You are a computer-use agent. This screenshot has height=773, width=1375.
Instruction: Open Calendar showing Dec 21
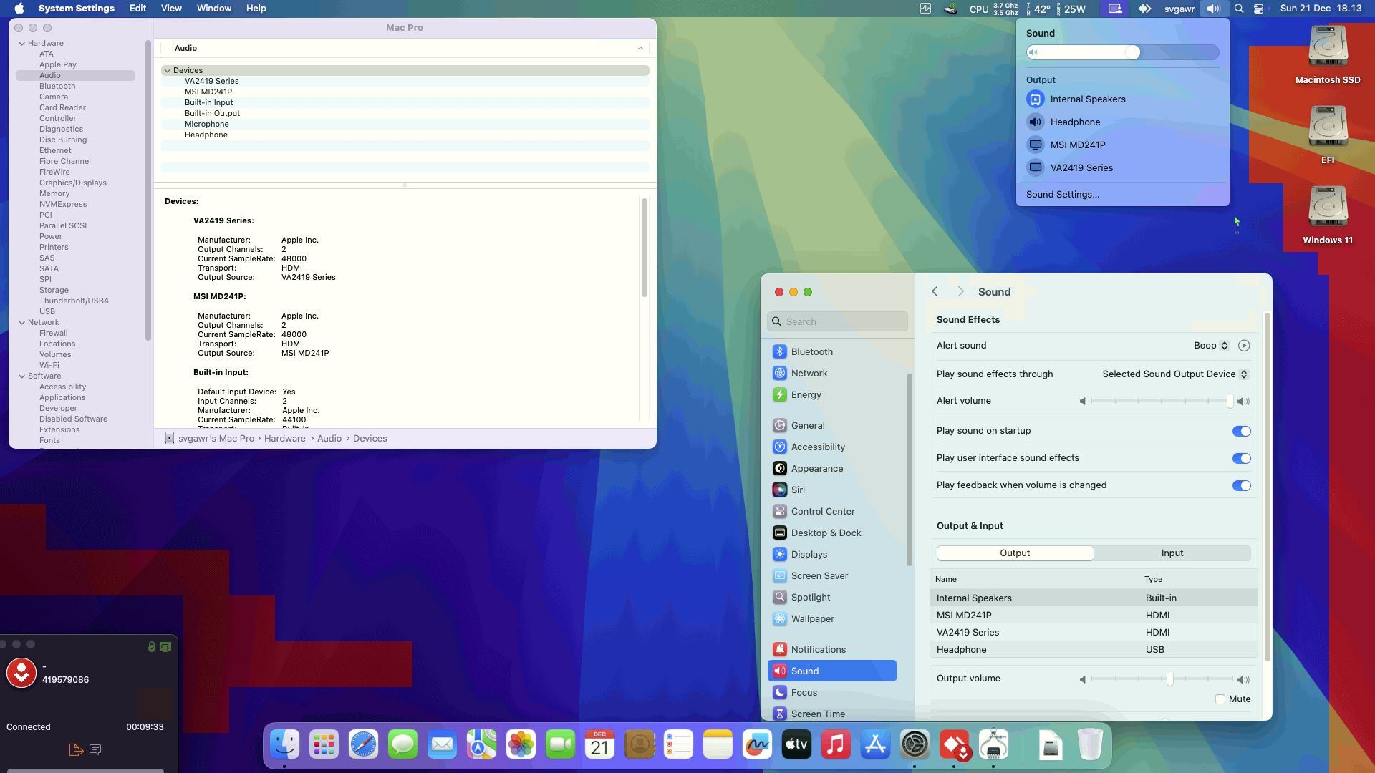tap(599, 745)
